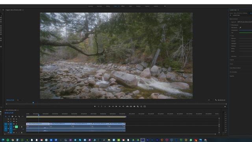The width and height of the screenshot is (252, 142).
Task: Switch to the Graphics workspace tab
Action: [138, 6]
